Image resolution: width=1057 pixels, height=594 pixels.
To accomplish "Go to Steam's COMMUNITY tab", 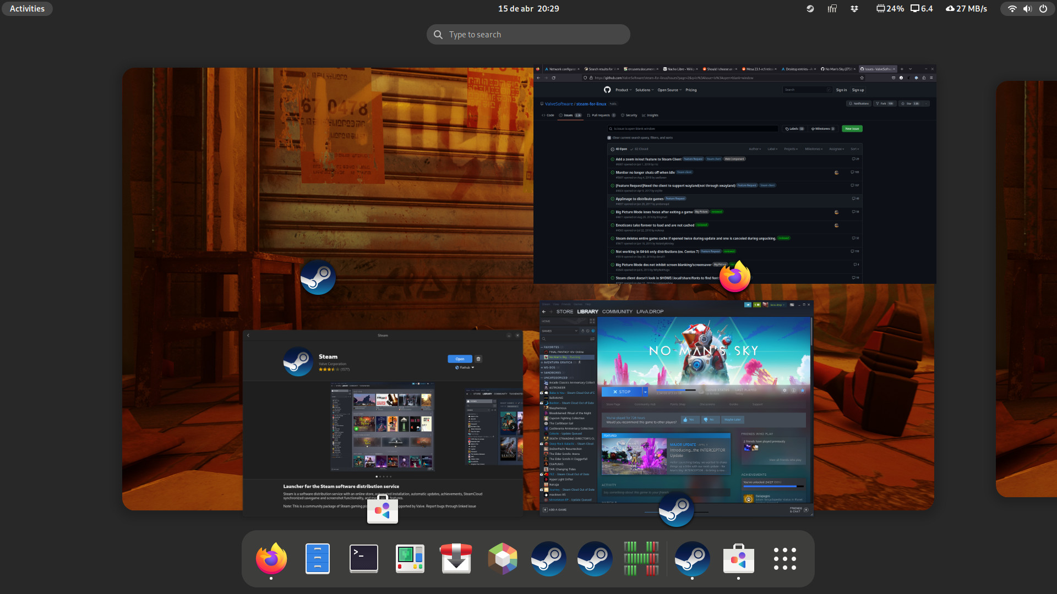I will 617,311.
